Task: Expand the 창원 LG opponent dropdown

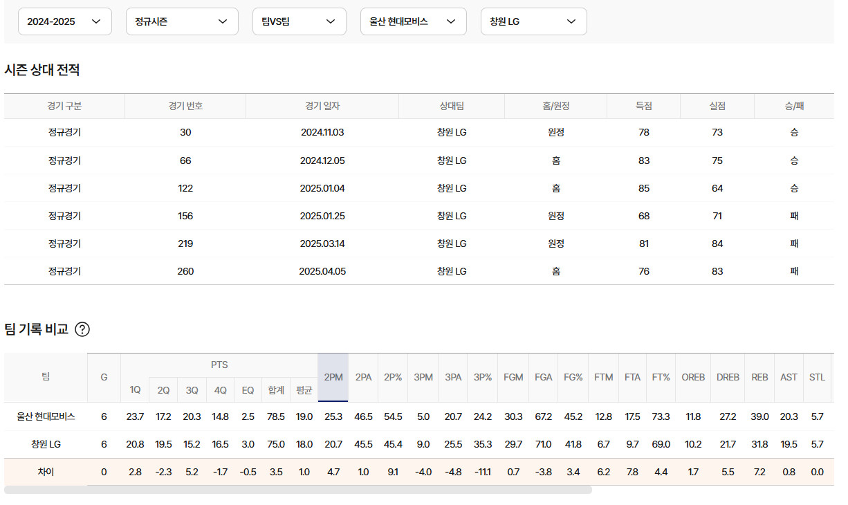Action: pos(533,21)
